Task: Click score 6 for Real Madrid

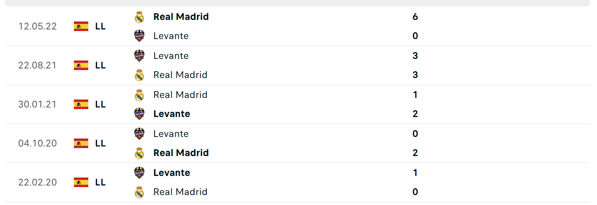Action: [415, 17]
